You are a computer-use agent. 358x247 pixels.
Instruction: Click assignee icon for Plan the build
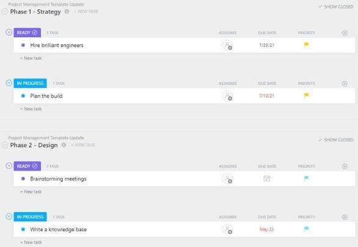[227, 96]
